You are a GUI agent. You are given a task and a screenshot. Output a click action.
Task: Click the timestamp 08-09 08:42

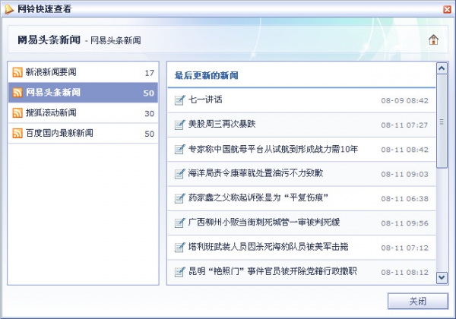pos(404,101)
